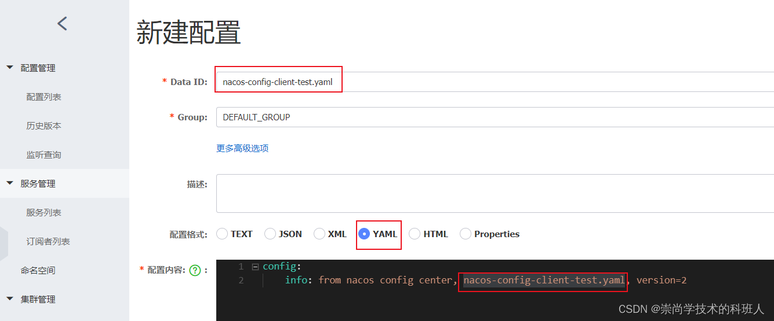Select the HTML format radio button

(x=415, y=234)
